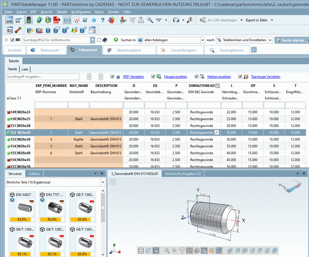Click the PDF export icon

tap(57, 20)
